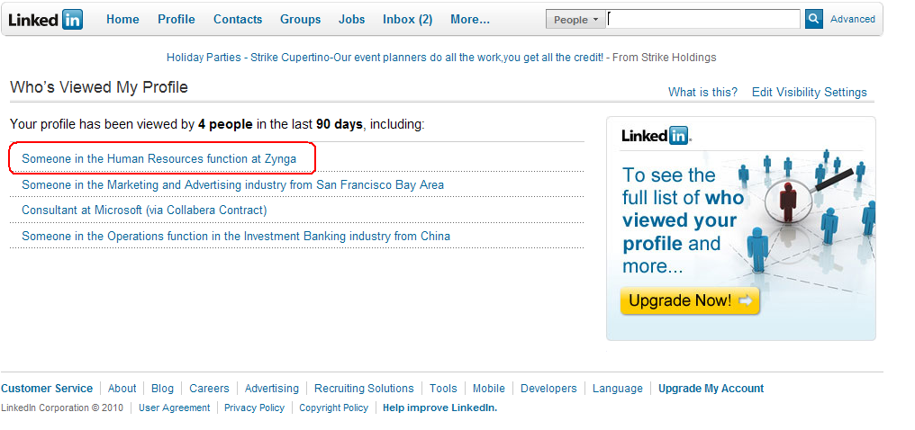
Task: Open Edit Visibility Settings
Action: (x=810, y=92)
